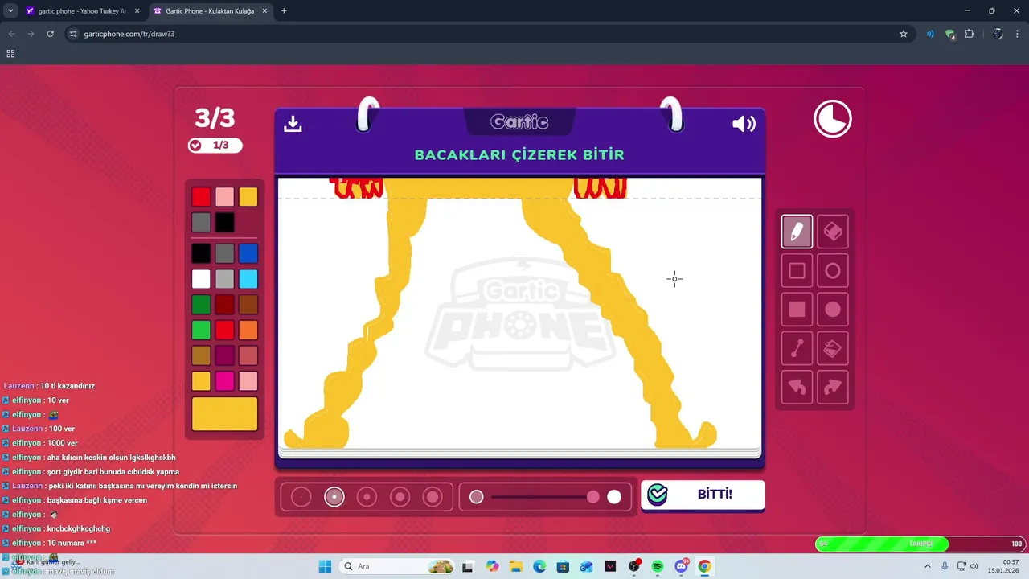Select the middle brush size
The height and width of the screenshot is (579, 1029).
tap(367, 497)
